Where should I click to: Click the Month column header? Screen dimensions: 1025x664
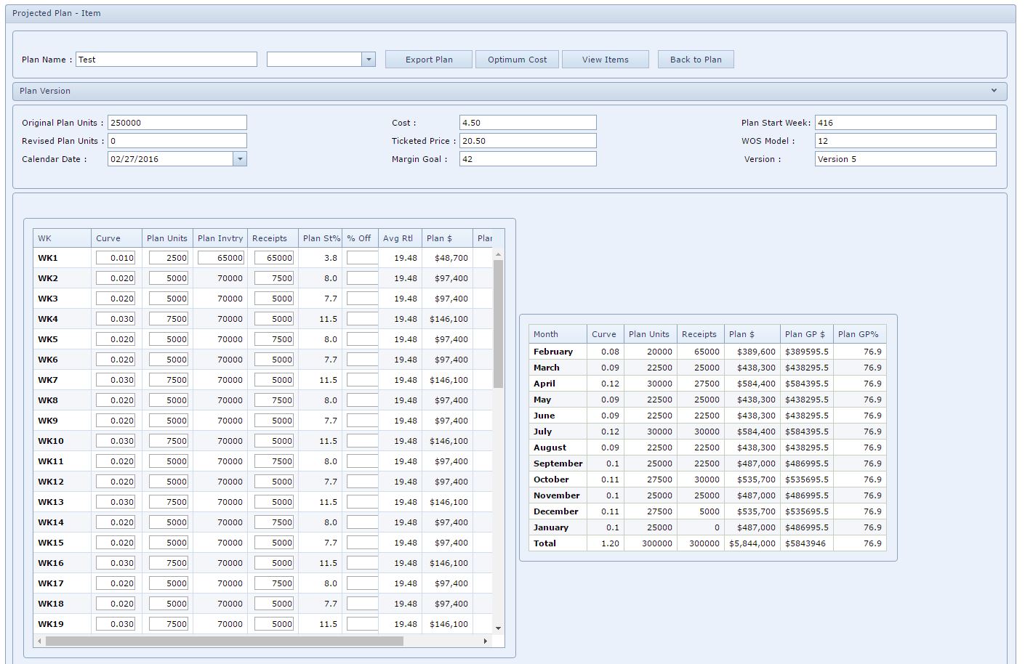tap(558, 334)
